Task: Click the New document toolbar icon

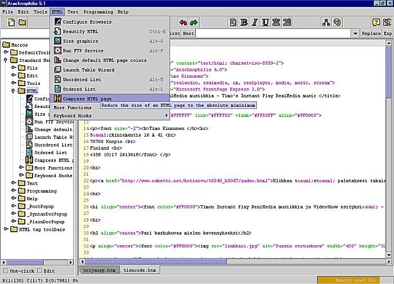Action: pos(11,22)
